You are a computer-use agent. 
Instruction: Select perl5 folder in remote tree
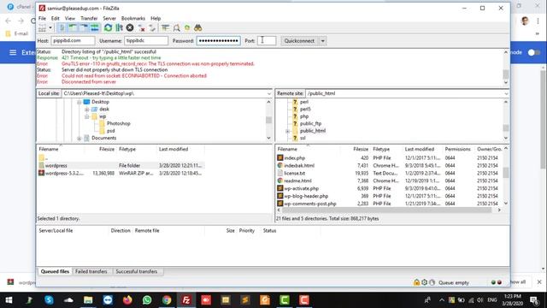[x=305, y=110]
